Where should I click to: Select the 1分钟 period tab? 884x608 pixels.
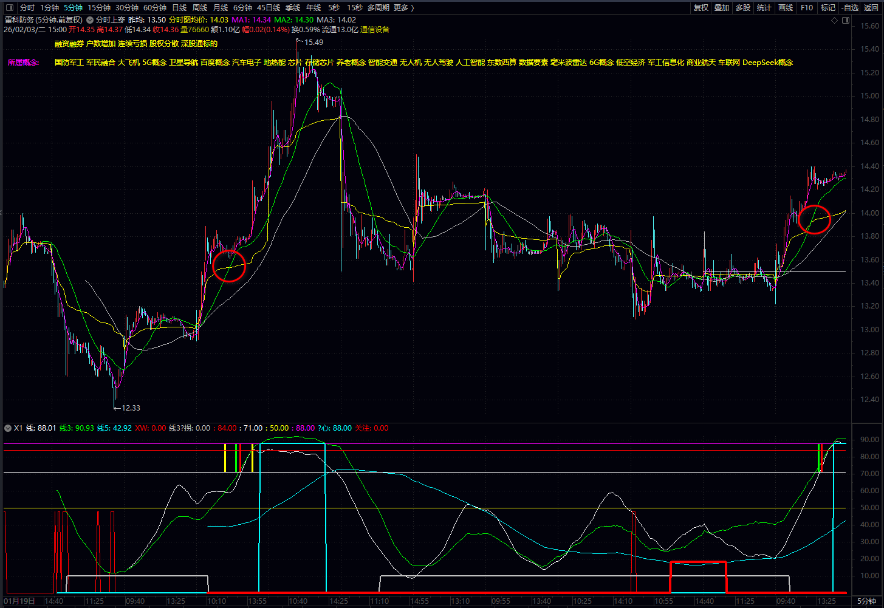(50, 8)
